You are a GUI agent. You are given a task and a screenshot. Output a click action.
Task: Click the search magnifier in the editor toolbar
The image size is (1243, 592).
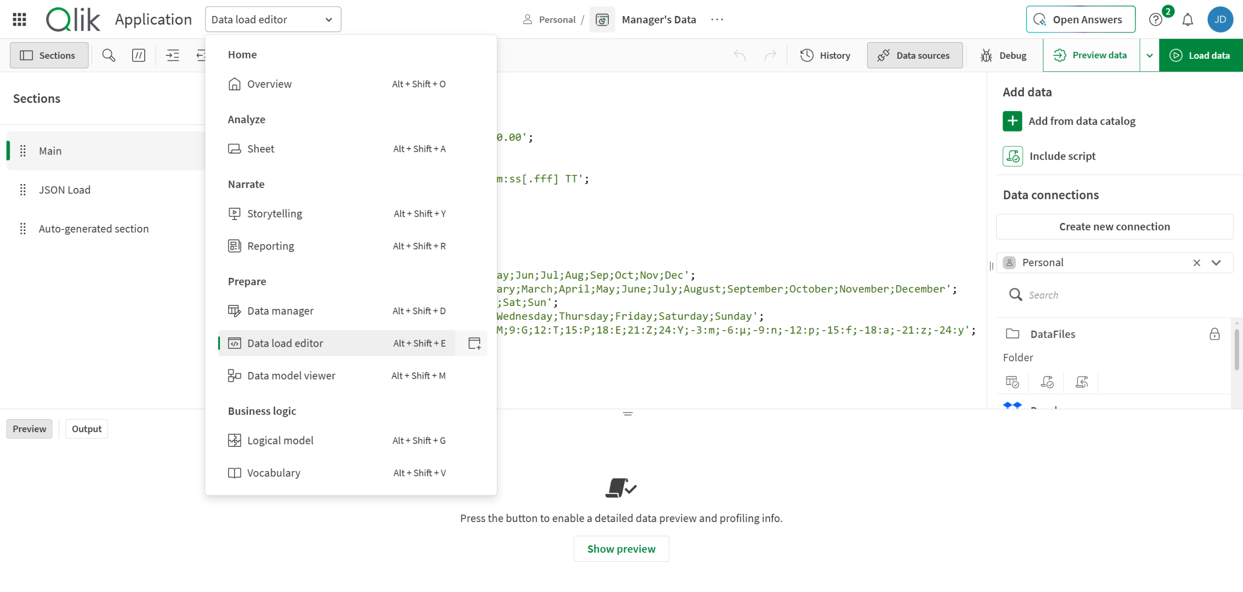coord(109,55)
